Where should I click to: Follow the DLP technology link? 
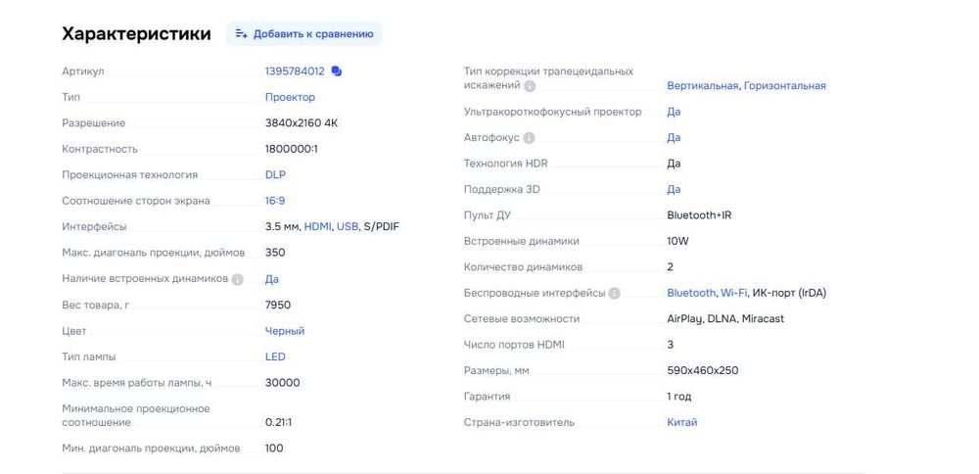tap(275, 175)
